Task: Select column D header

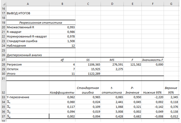Action: [112, 4]
